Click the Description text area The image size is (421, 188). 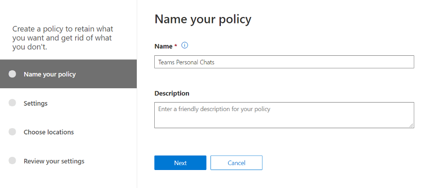click(x=284, y=115)
